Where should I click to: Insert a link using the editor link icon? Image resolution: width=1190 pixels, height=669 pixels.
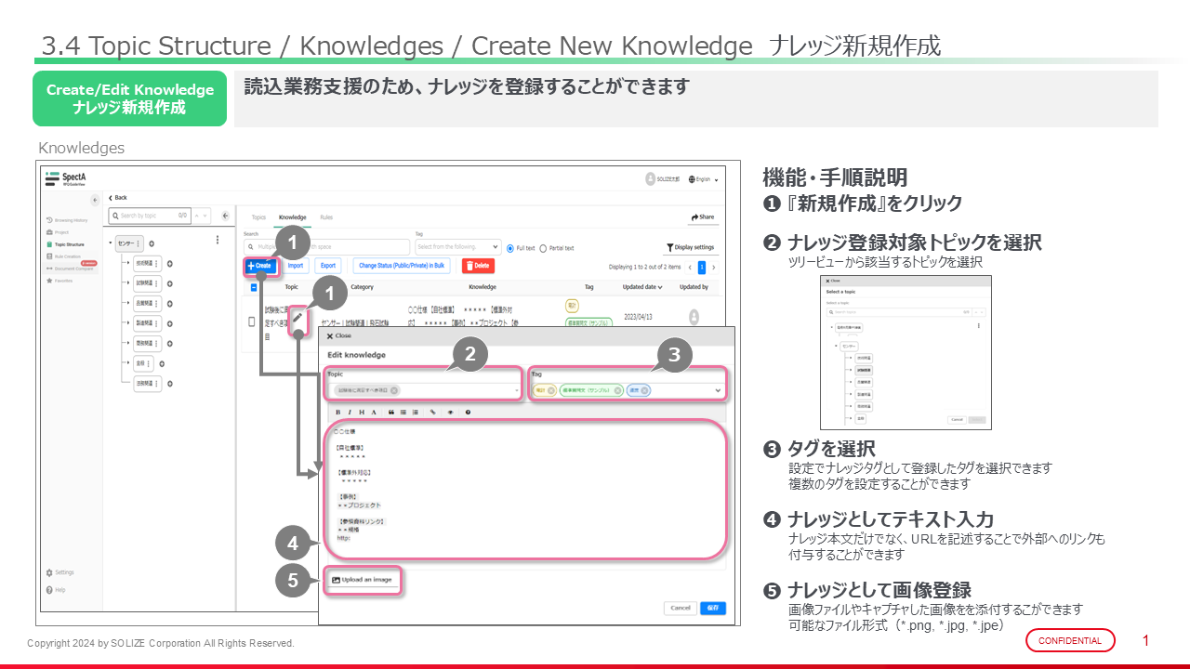point(433,412)
